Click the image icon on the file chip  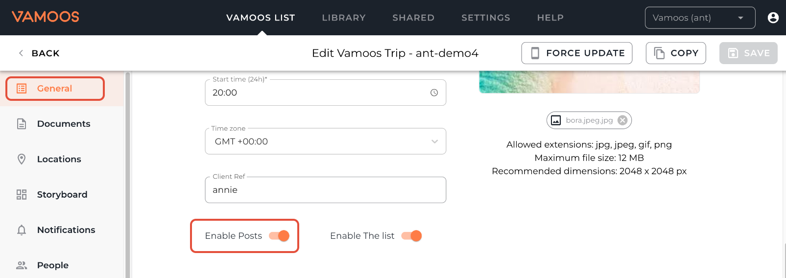click(x=556, y=120)
